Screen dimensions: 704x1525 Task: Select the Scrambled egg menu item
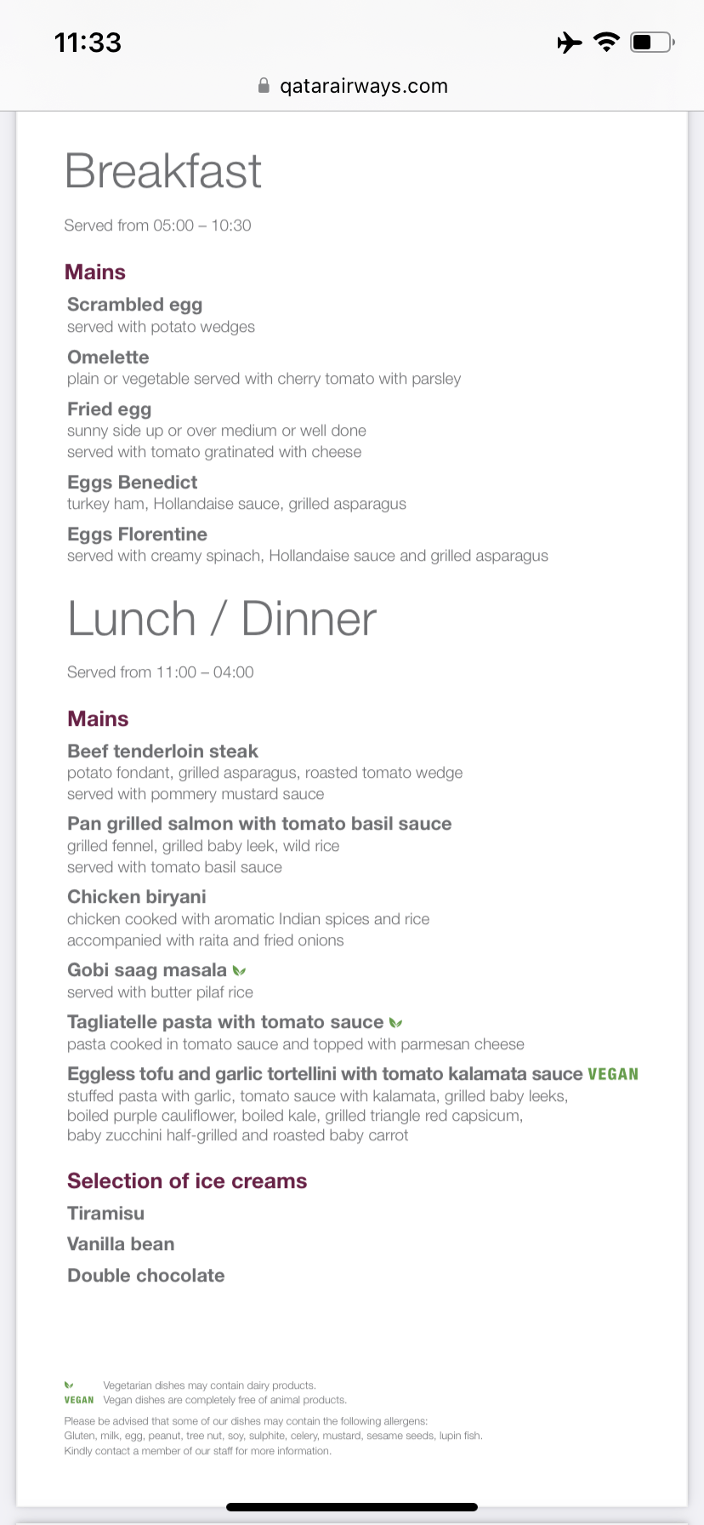coord(134,305)
